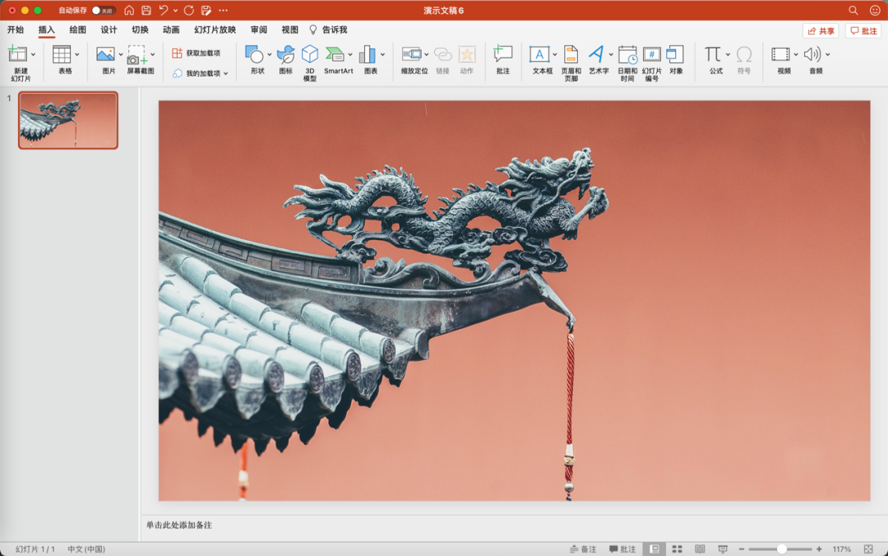Open the Animations (动画) tab

pyautogui.click(x=171, y=30)
